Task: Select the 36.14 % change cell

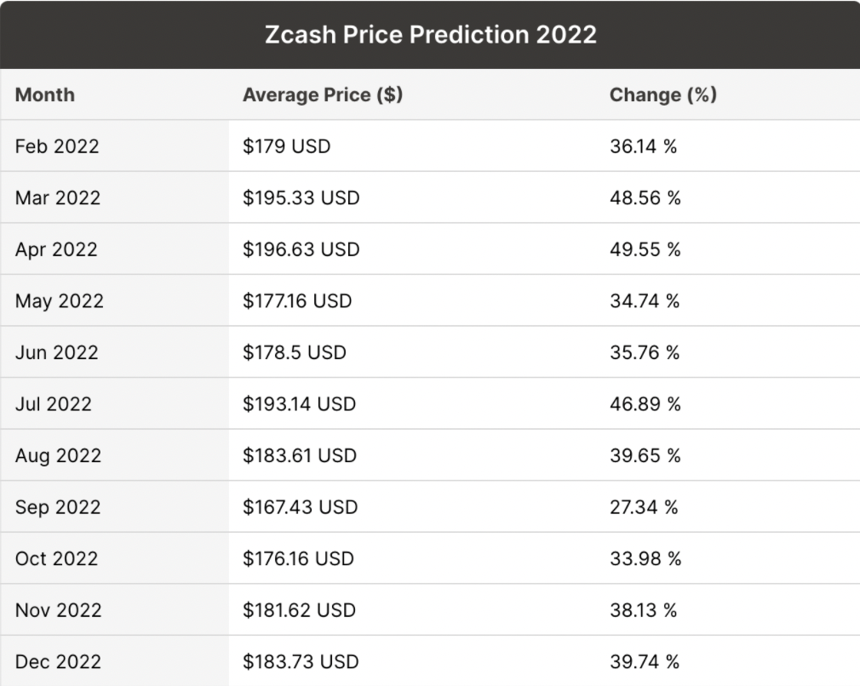Action: pyautogui.click(x=643, y=146)
